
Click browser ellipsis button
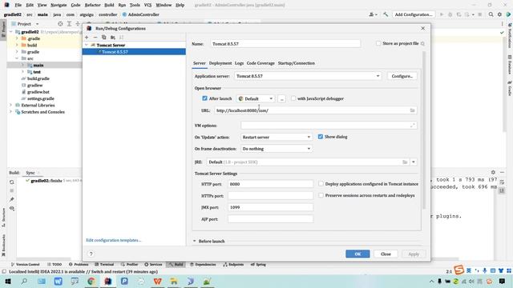pyautogui.click(x=281, y=98)
